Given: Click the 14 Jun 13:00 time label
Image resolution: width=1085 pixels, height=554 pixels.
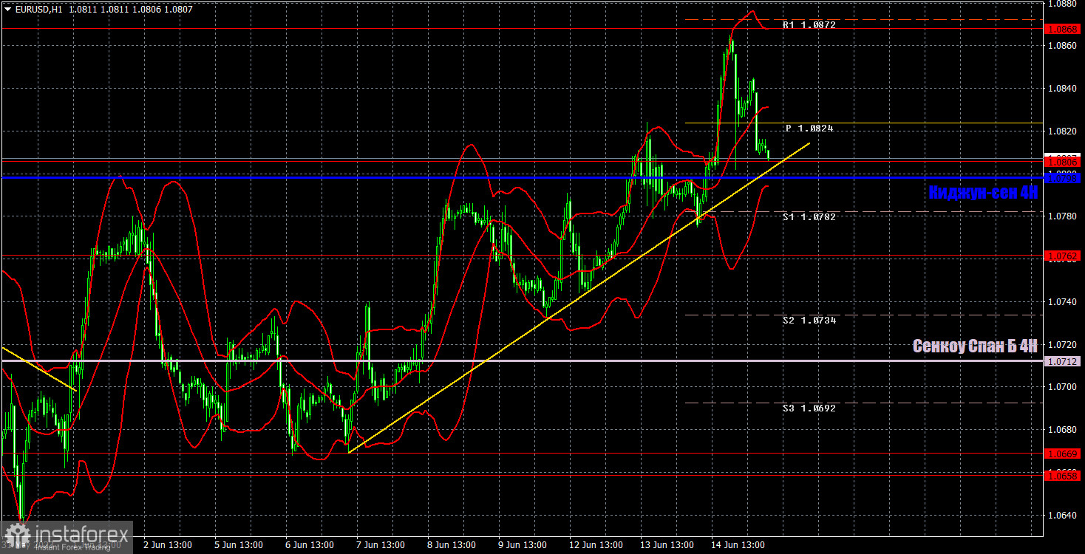Looking at the screenshot, I should click(x=739, y=545).
